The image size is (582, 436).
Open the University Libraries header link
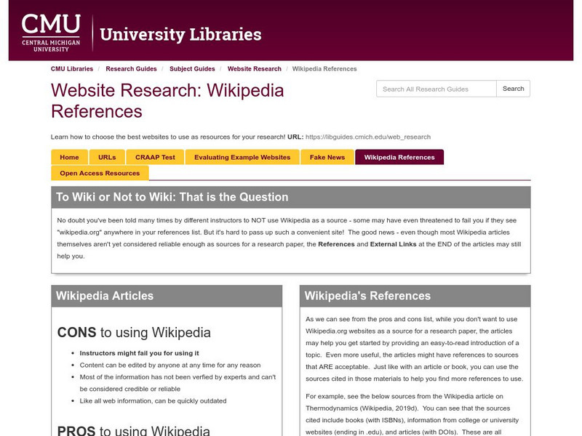[180, 34]
